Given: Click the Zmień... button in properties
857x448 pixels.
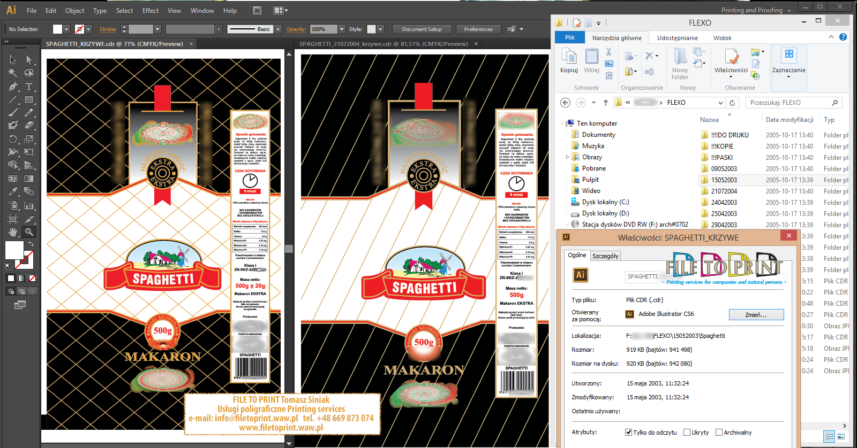Looking at the screenshot, I should (x=756, y=315).
